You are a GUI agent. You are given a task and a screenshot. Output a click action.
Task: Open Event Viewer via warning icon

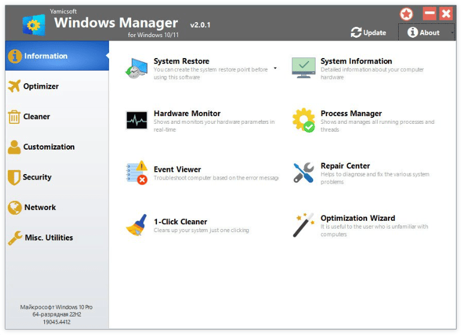click(x=137, y=172)
